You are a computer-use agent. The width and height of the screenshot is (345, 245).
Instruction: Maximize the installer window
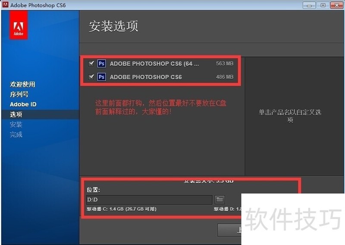[x=323, y=5]
